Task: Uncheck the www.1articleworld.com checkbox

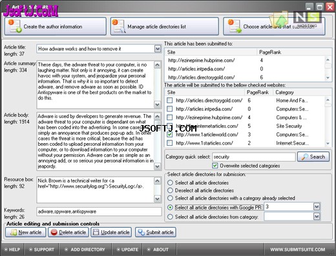Action: point(170,135)
